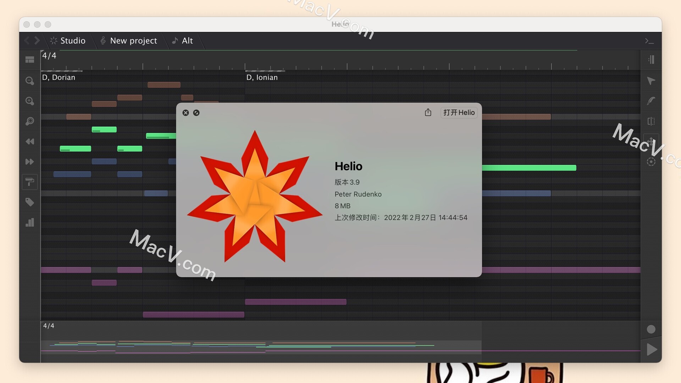Screen dimensions: 681x383
Task: Start recording with the record button
Action: (651, 329)
